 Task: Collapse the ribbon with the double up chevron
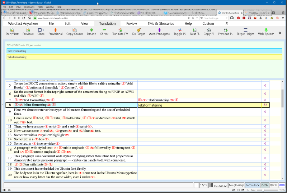(227, 23)
